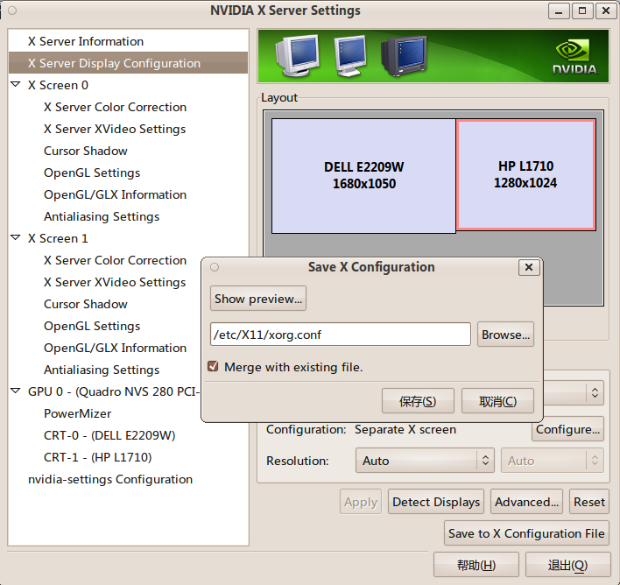Viewport: 620px width, 585px height.
Task: Click the CRT monitor icon in banner
Action: click(x=298, y=55)
